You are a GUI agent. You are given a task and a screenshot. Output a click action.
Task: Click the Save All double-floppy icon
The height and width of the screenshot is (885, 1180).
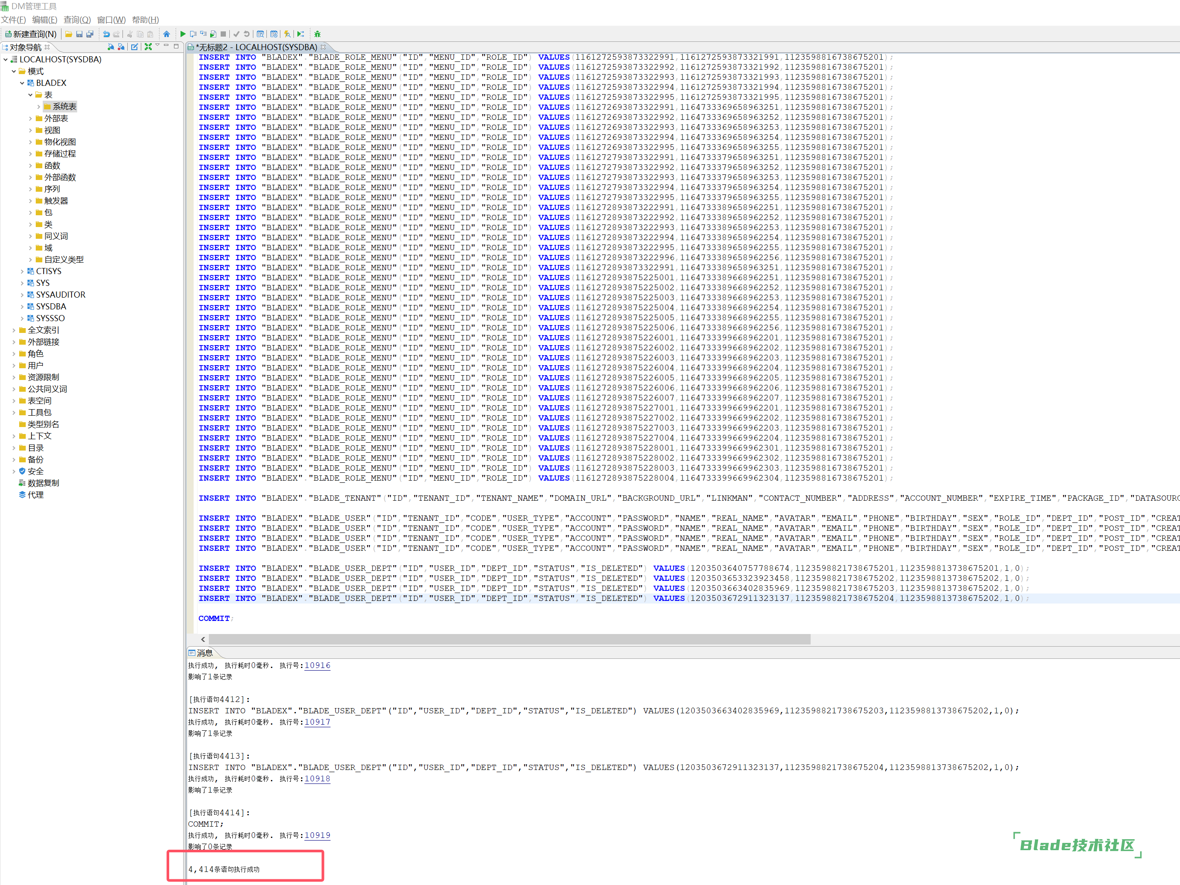pos(90,34)
